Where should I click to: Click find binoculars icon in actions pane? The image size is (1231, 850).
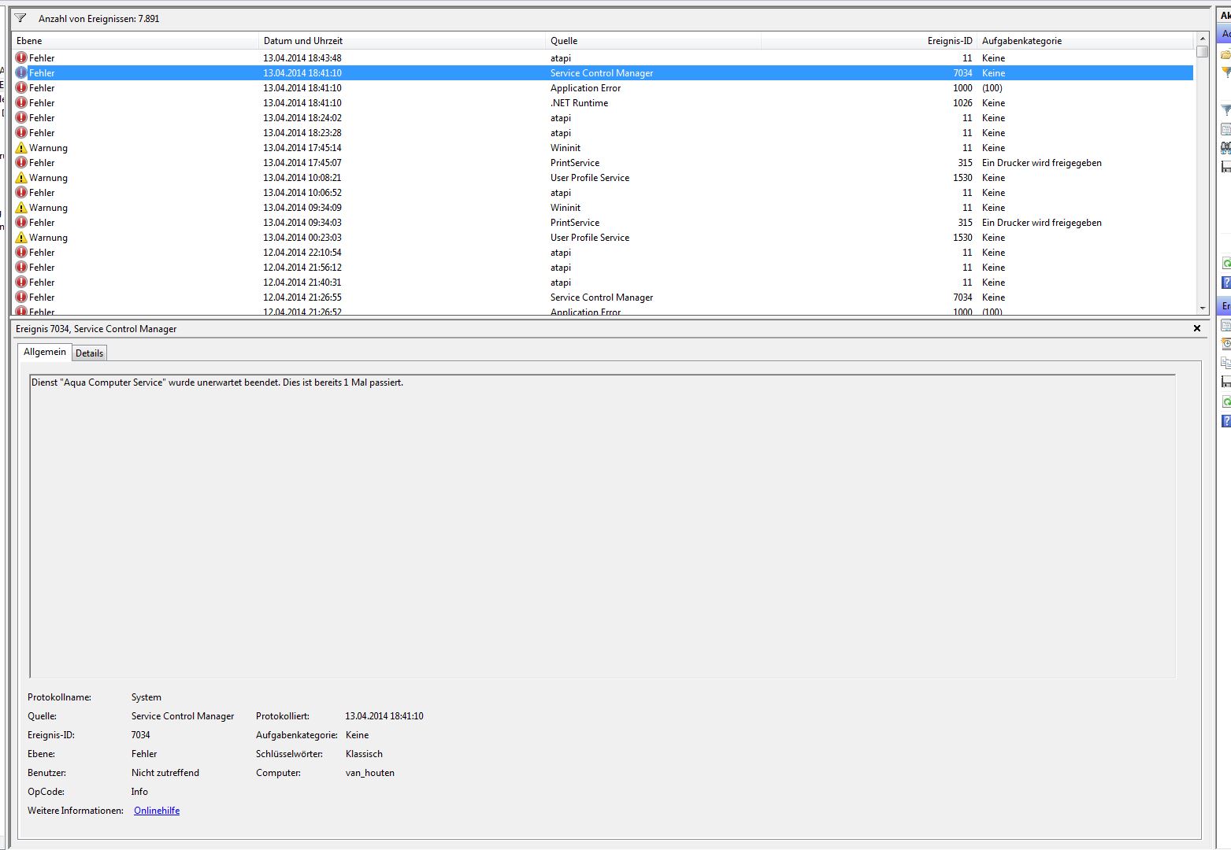(1225, 147)
